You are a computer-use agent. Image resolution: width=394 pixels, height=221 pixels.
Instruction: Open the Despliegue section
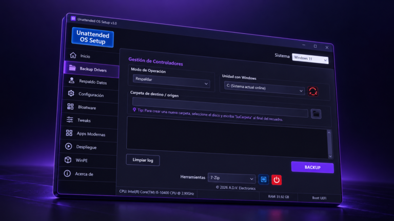[x=87, y=147]
